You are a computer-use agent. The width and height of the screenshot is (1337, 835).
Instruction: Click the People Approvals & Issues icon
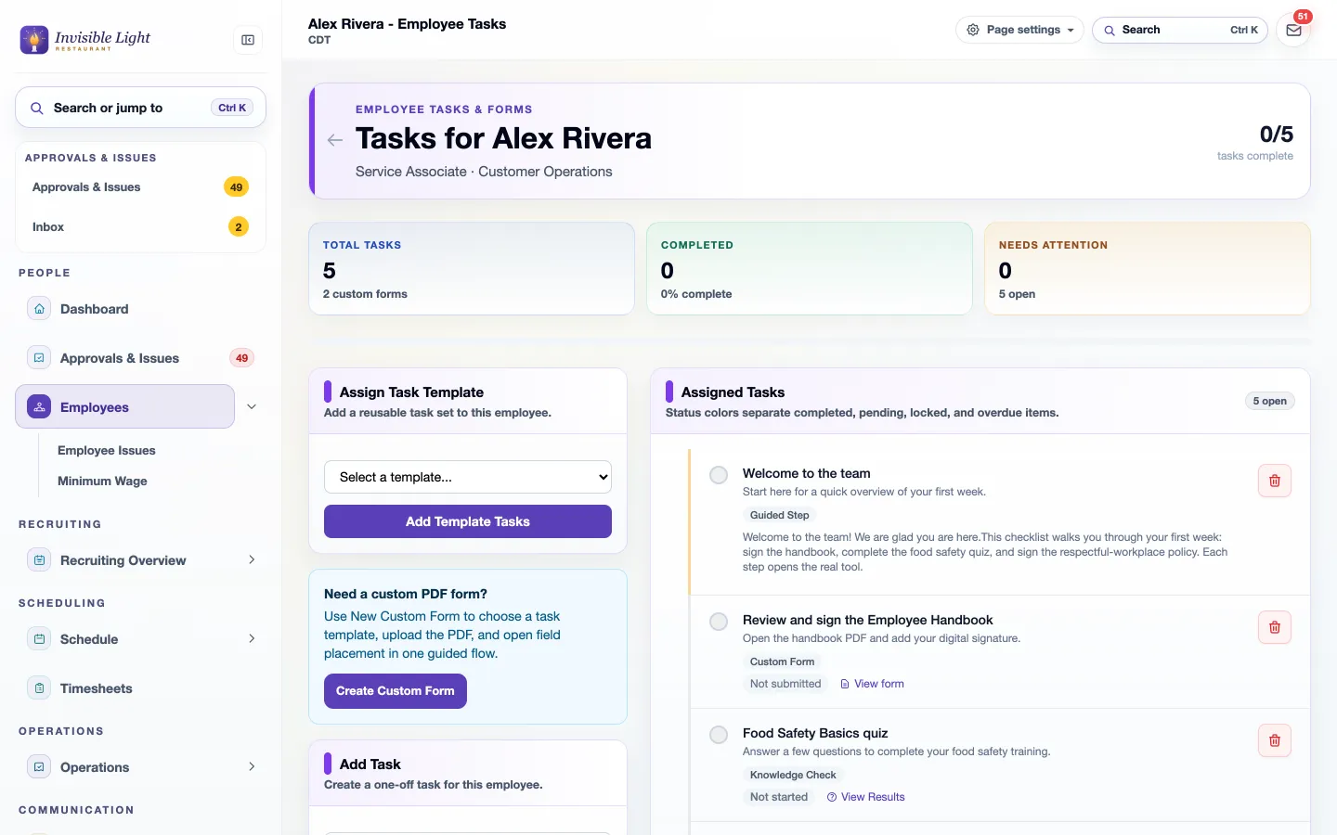click(39, 358)
